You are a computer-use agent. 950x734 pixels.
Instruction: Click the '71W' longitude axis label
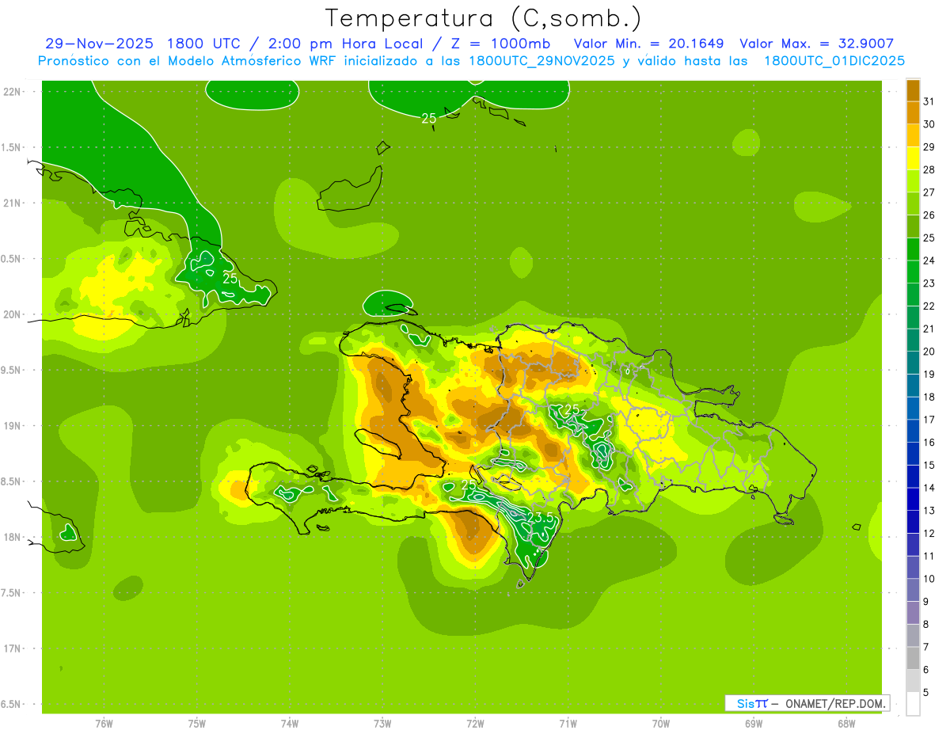[x=568, y=723]
